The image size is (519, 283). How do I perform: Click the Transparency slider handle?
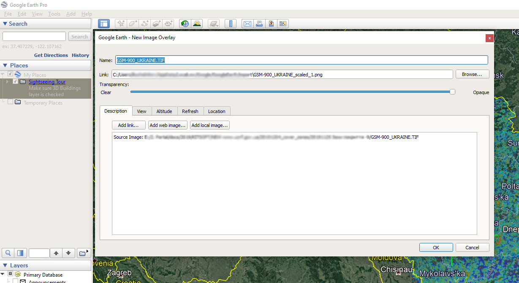(x=452, y=92)
